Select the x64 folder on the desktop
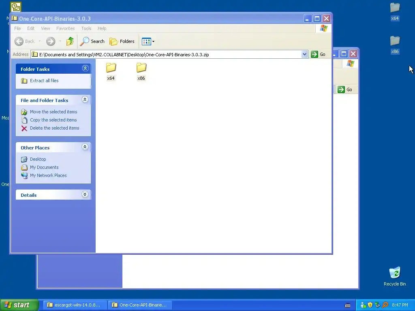The height and width of the screenshot is (311, 415). (395, 12)
